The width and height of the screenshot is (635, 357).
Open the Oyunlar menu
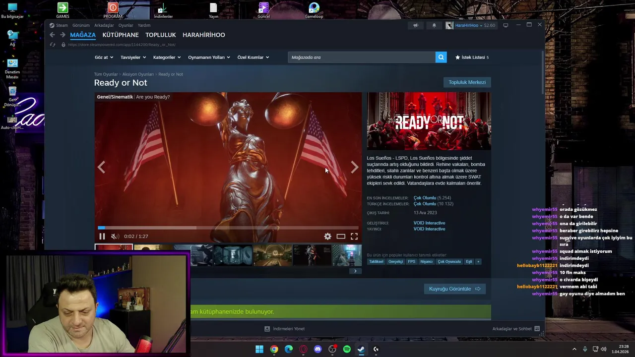(x=126, y=25)
